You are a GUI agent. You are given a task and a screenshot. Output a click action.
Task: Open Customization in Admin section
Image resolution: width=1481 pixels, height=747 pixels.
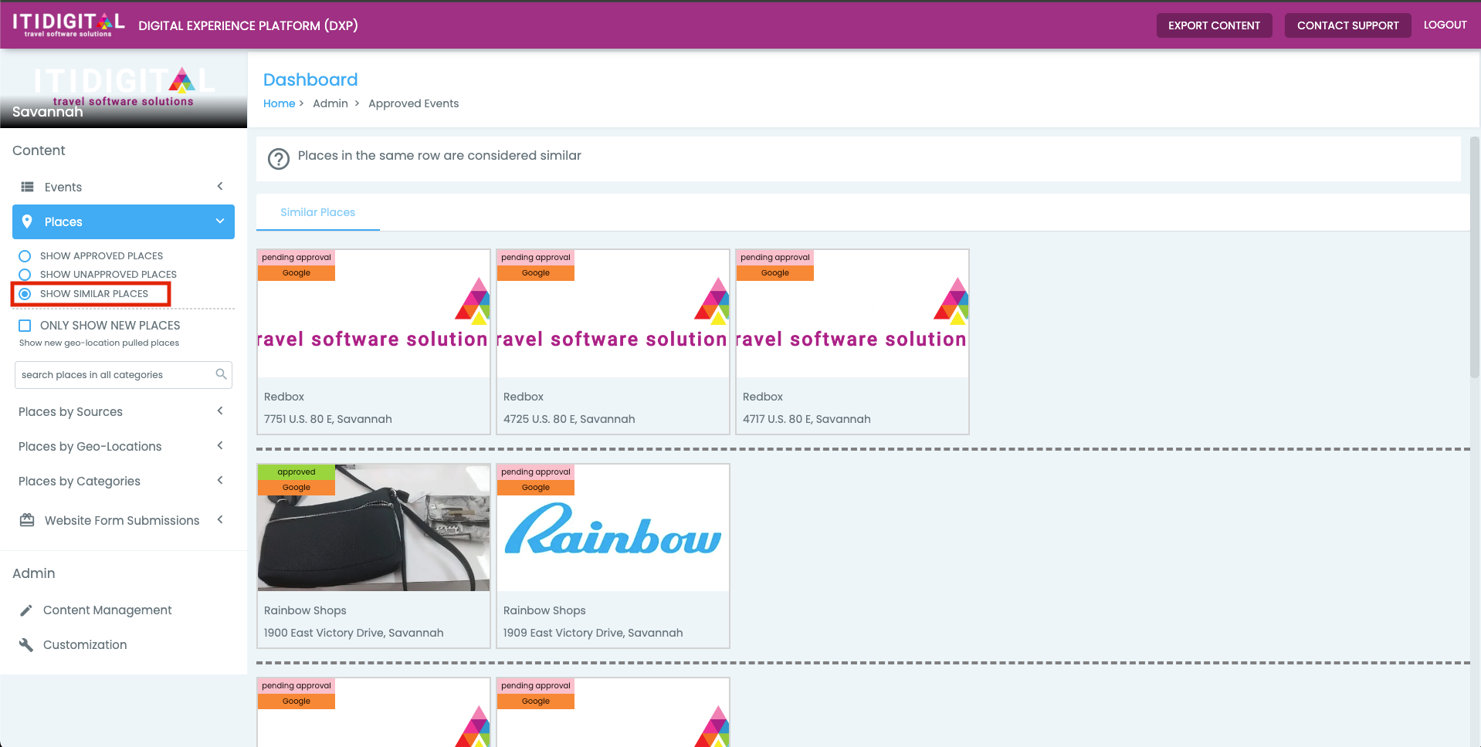[85, 644]
